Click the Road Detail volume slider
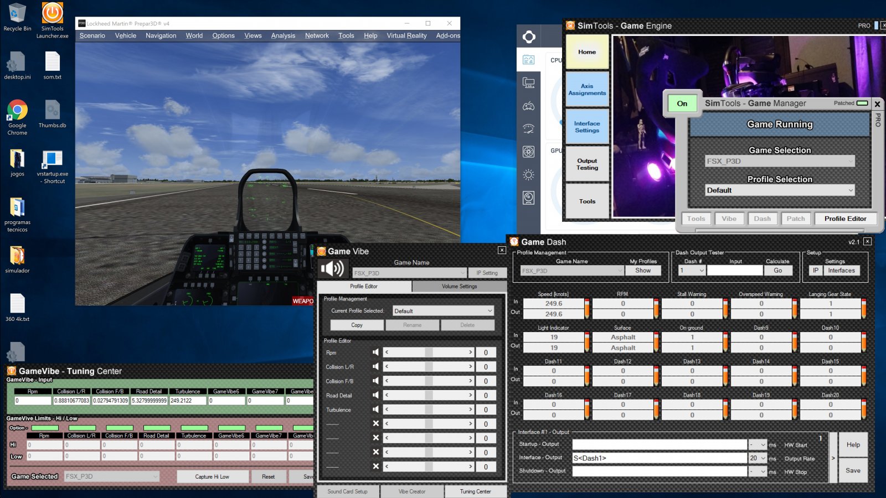Screen dimensions: 886x498 pyautogui.click(x=429, y=395)
